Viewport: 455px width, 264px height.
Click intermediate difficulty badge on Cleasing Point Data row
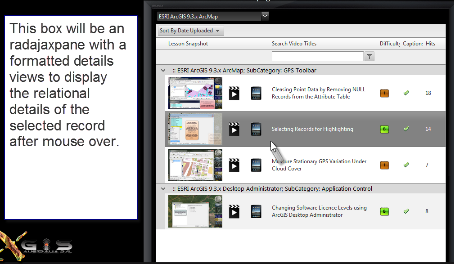tap(384, 93)
